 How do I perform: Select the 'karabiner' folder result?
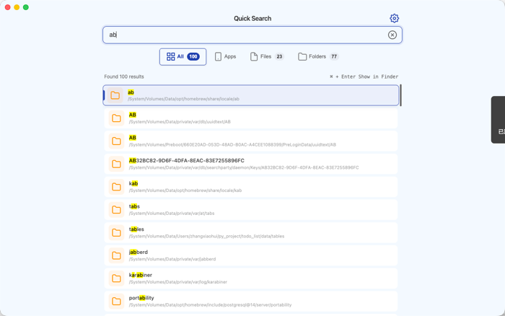coord(251,278)
